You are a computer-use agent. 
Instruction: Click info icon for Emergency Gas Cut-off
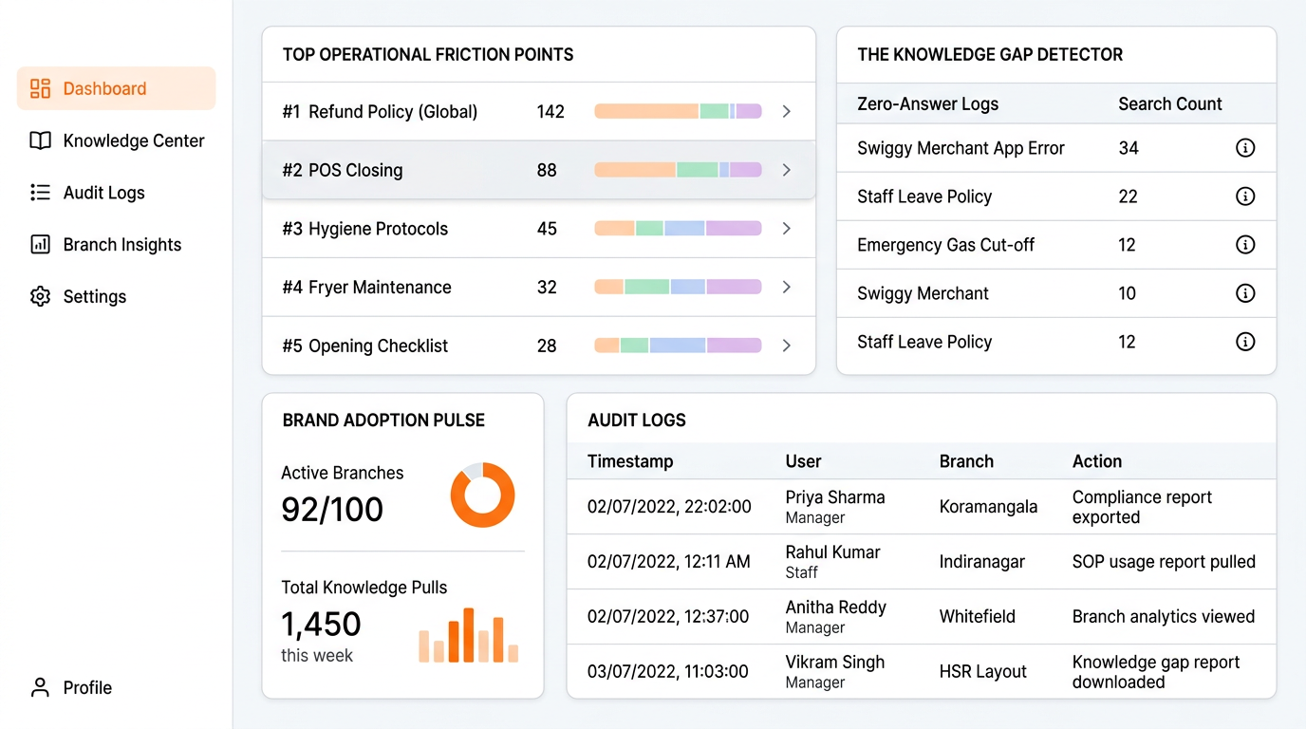1244,245
